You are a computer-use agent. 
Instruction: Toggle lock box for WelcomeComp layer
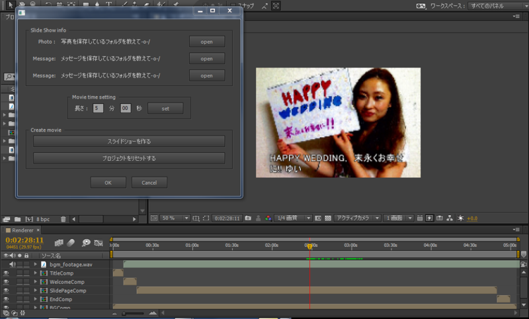coord(26,282)
